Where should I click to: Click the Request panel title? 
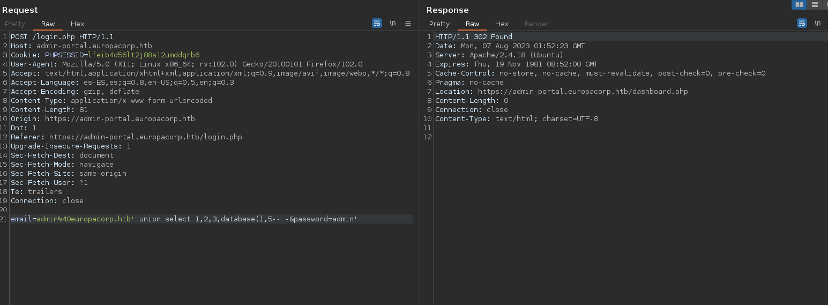[20, 10]
